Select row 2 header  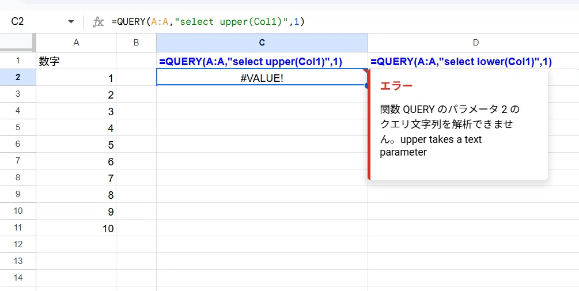(18, 77)
